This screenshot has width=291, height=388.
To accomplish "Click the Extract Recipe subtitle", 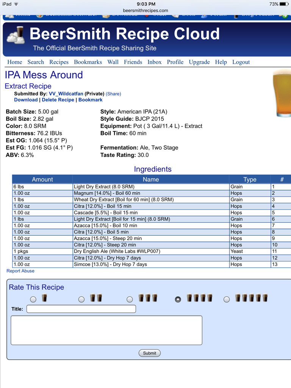I will (x=28, y=86).
